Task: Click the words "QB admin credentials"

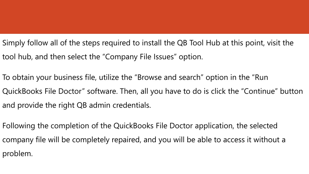Action: tap(113, 105)
